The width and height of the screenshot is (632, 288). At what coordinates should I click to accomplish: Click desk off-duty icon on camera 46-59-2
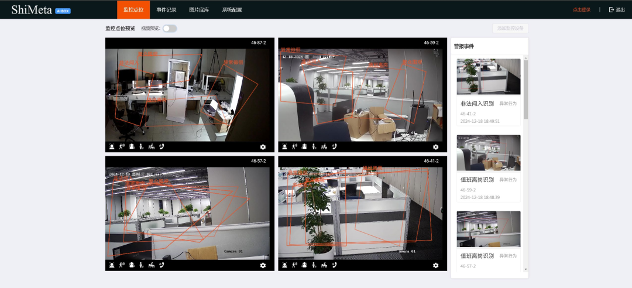pos(324,147)
